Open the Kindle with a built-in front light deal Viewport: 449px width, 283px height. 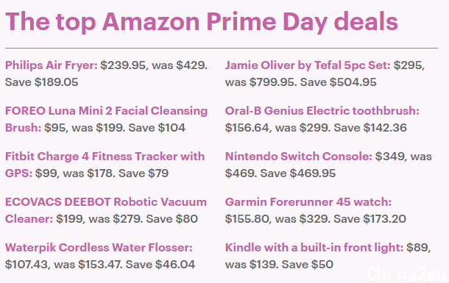[314, 248]
